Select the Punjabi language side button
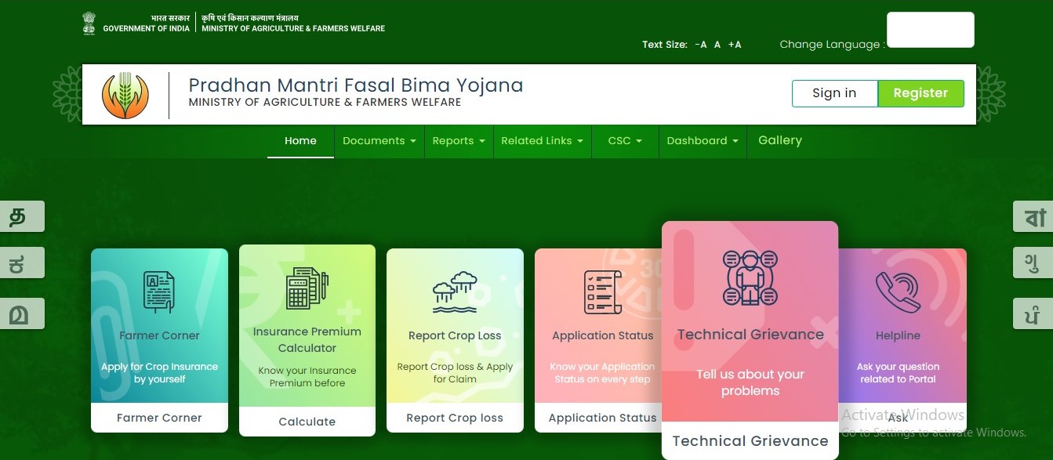The width and height of the screenshot is (1053, 460). tap(1033, 313)
